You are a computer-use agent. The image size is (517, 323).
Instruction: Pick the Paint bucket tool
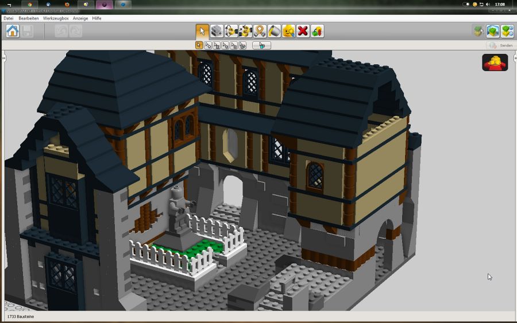point(274,31)
